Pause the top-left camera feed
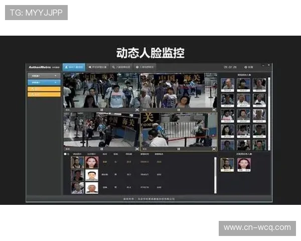The image size is (301, 241). click(102, 110)
